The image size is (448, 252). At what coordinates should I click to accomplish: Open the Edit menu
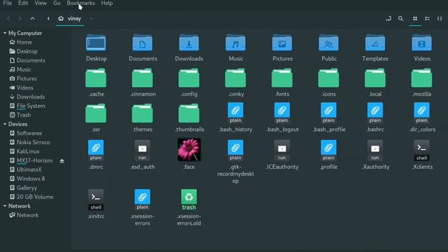click(23, 3)
